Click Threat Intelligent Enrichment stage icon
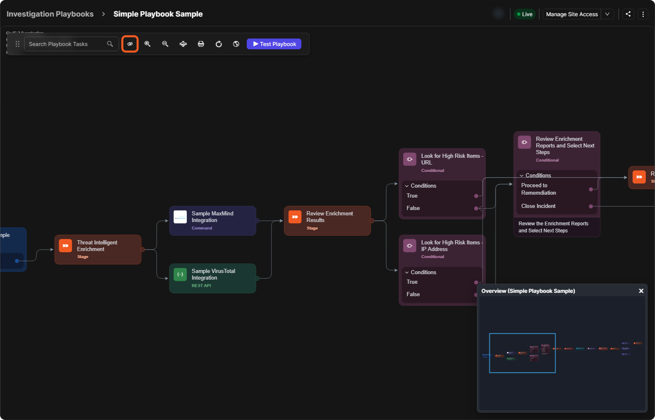Image resolution: width=655 pixels, height=420 pixels. click(65, 246)
